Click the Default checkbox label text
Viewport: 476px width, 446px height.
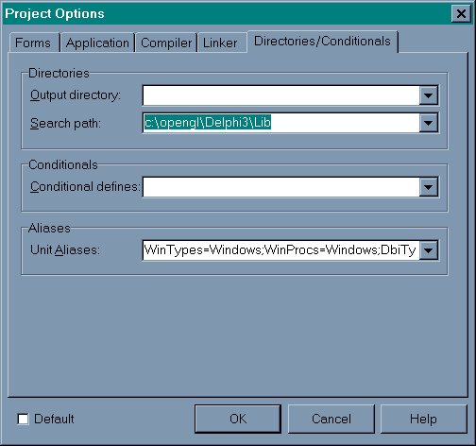[x=54, y=419]
